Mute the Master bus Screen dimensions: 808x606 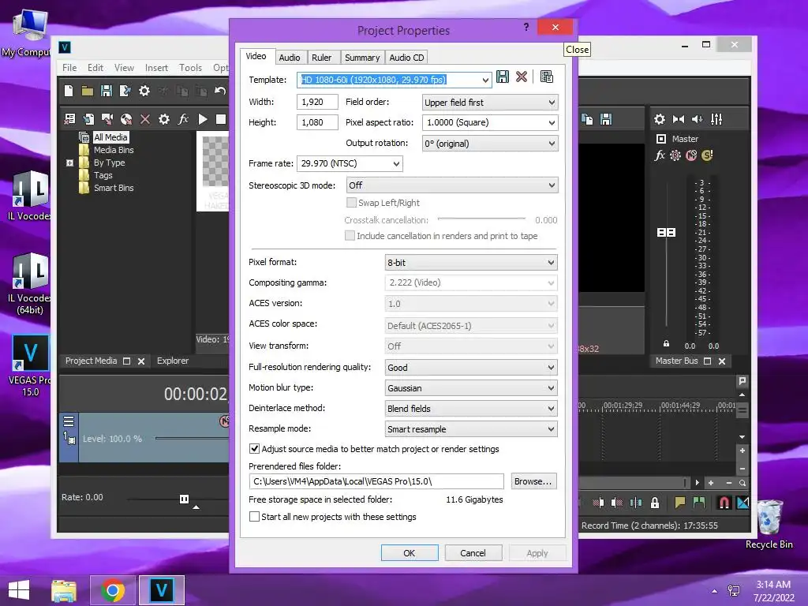coord(691,155)
